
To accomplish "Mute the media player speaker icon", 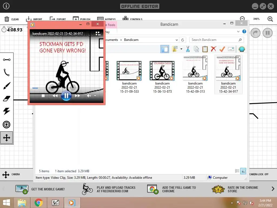I will [89, 96].
